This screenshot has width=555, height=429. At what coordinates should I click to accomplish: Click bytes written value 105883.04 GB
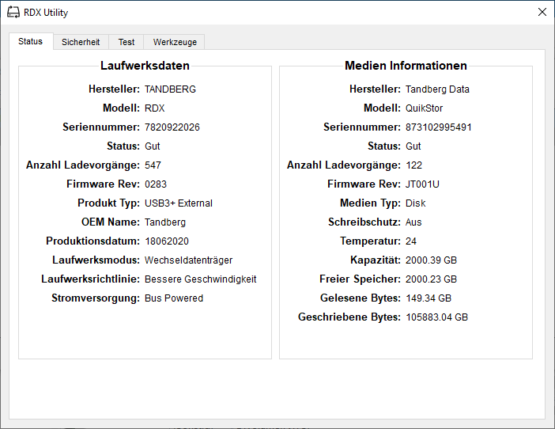[436, 317]
